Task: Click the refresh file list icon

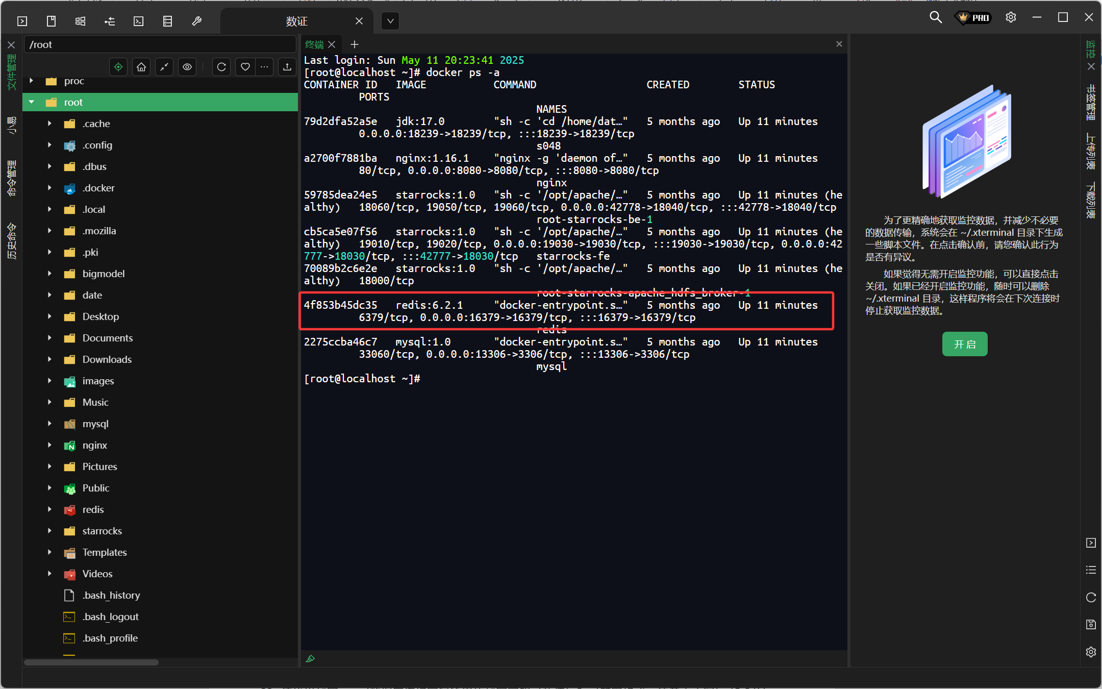Action: 221,67
